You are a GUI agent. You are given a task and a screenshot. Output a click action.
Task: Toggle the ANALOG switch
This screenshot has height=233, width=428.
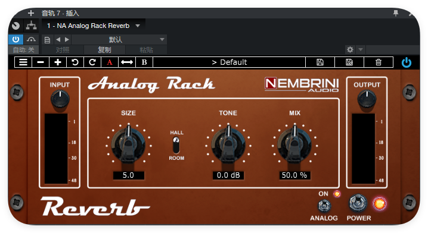pyautogui.click(x=324, y=206)
